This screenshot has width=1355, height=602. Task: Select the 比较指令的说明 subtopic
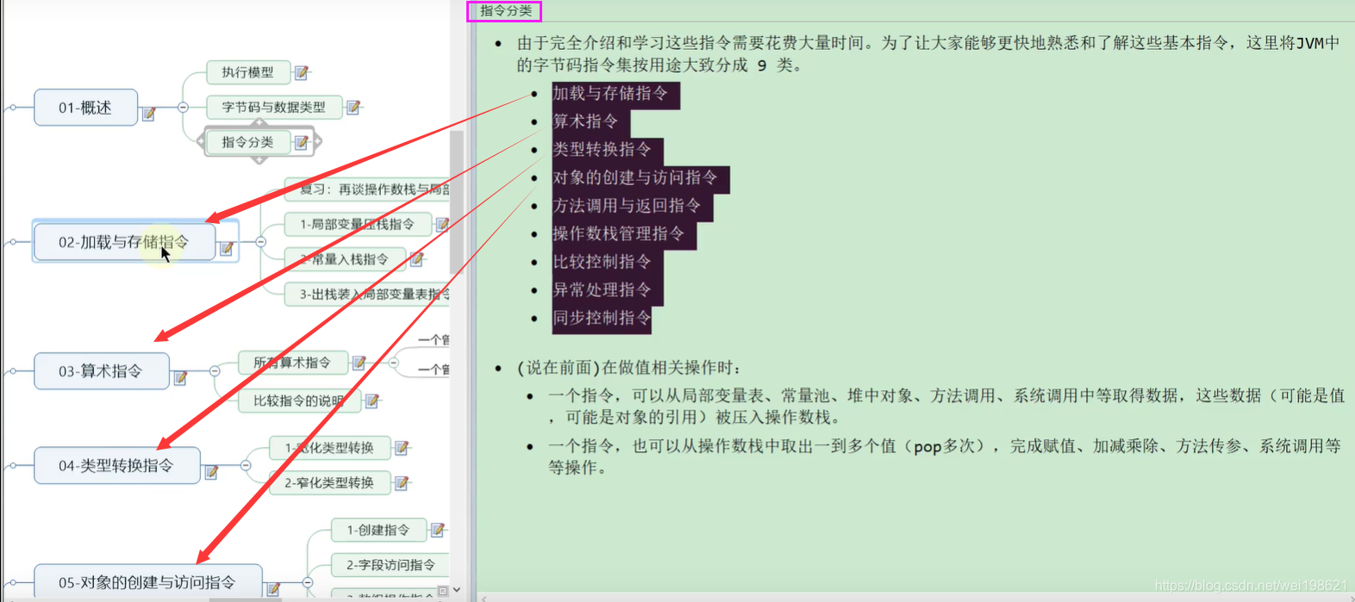point(298,400)
